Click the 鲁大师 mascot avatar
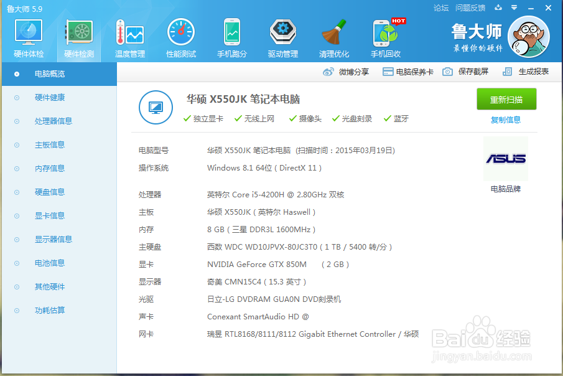This screenshot has width=563, height=376. [529, 37]
